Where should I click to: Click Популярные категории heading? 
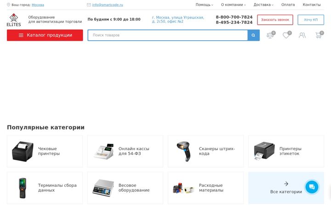tap(46, 127)
